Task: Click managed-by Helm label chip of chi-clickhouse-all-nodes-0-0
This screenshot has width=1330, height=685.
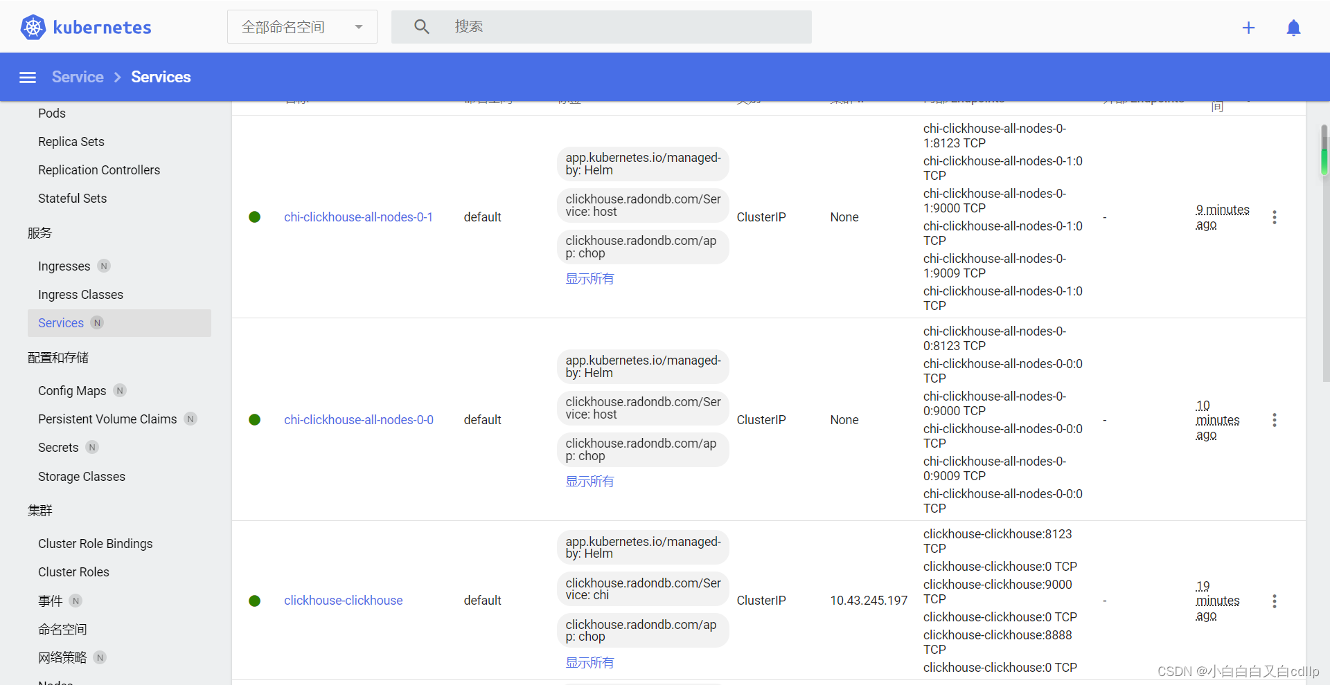Action: point(643,367)
